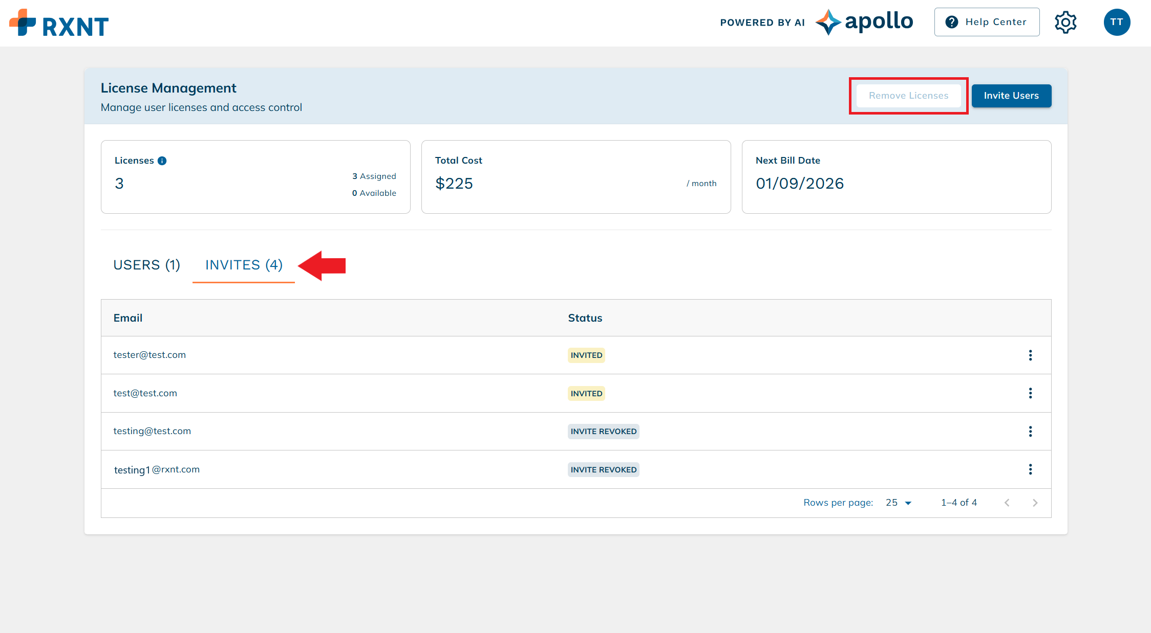This screenshot has width=1151, height=633.
Task: Click the Remove Licenses button
Action: point(908,96)
